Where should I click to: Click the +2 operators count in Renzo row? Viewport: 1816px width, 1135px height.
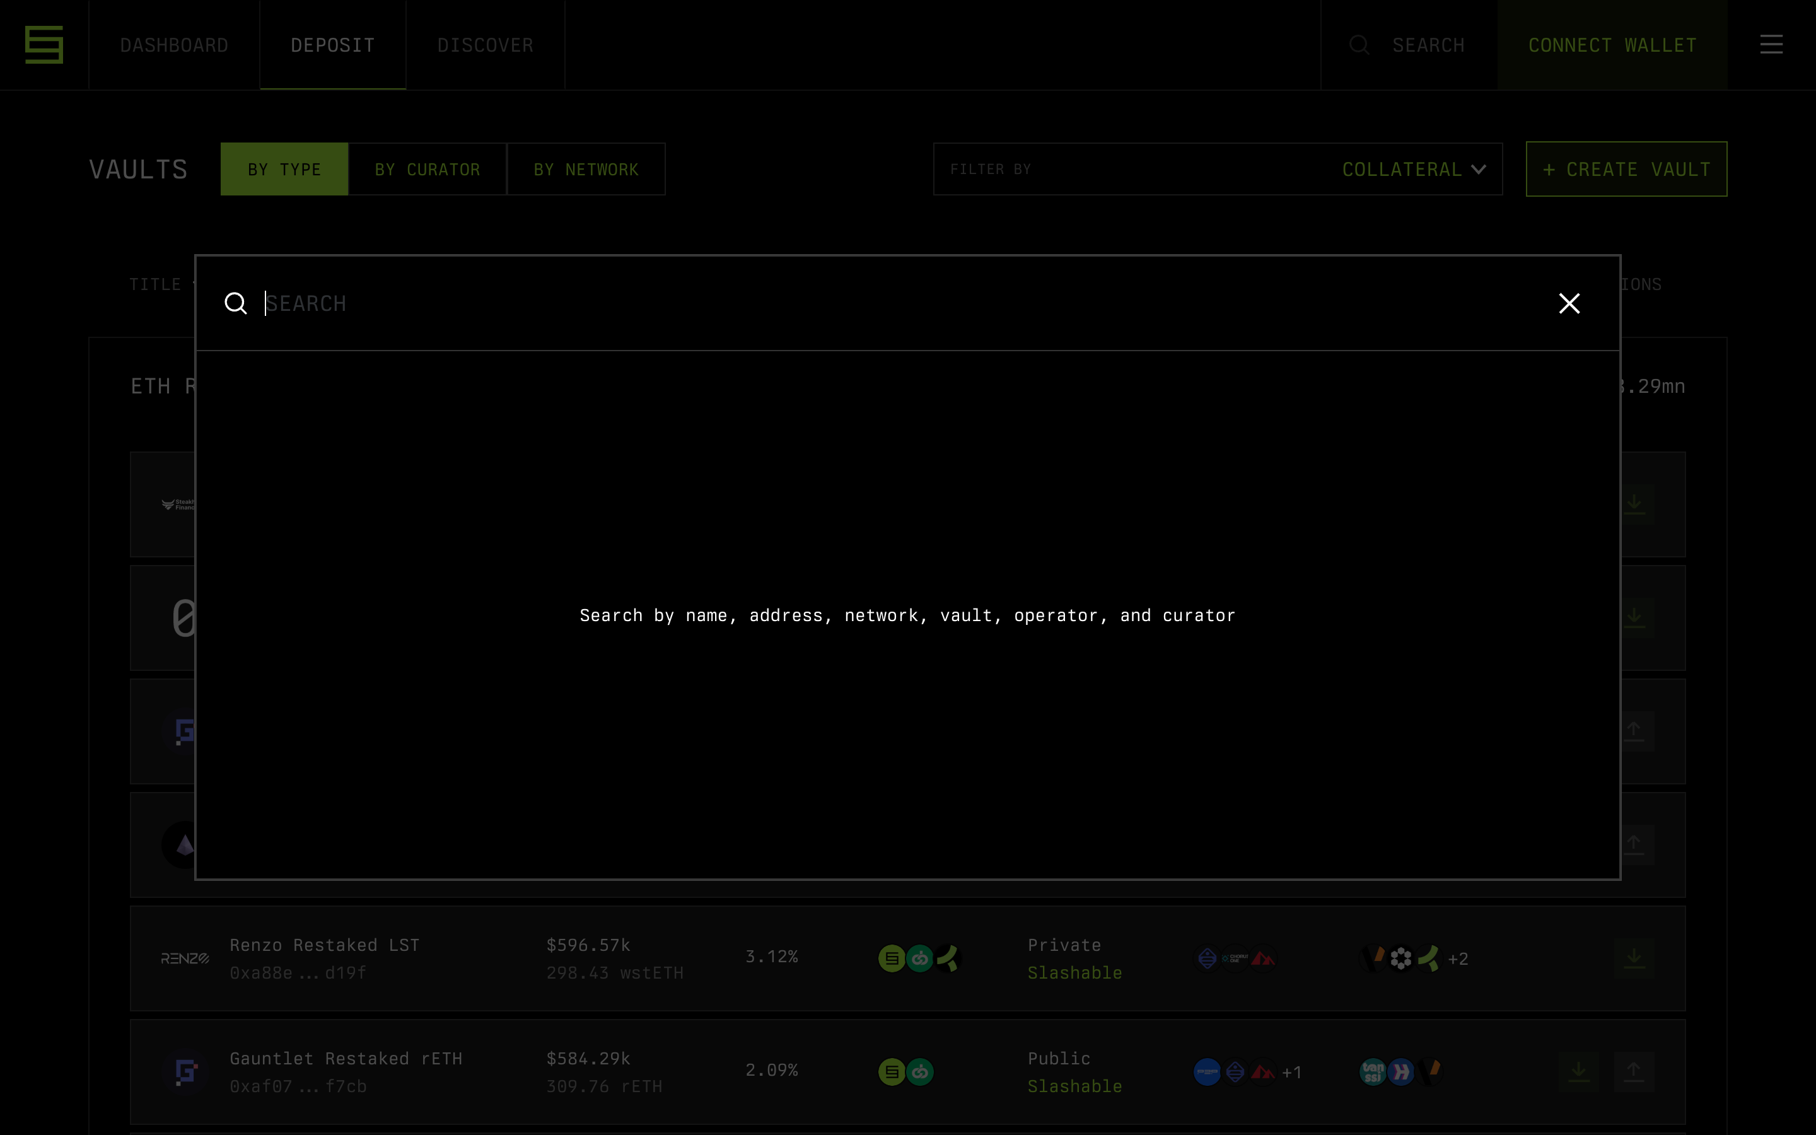pos(1458,959)
